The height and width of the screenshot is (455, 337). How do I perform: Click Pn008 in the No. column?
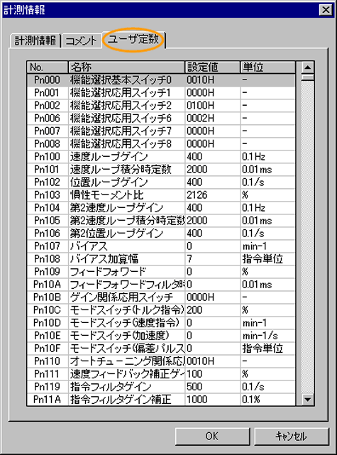[x=47, y=144]
